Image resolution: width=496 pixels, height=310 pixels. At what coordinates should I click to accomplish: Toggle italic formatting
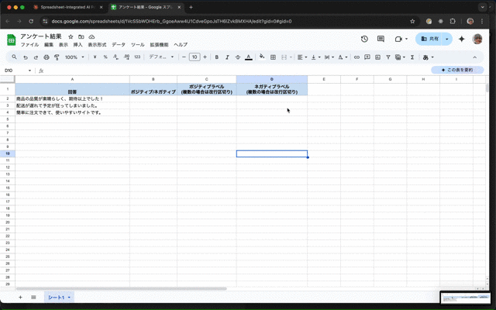(227, 57)
